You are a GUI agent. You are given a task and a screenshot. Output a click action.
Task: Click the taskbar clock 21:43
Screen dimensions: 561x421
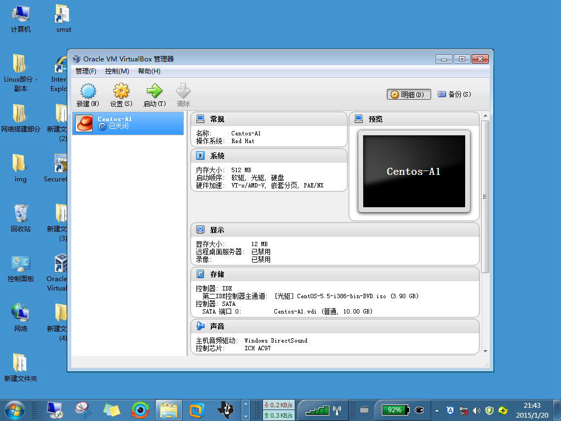coord(532,410)
